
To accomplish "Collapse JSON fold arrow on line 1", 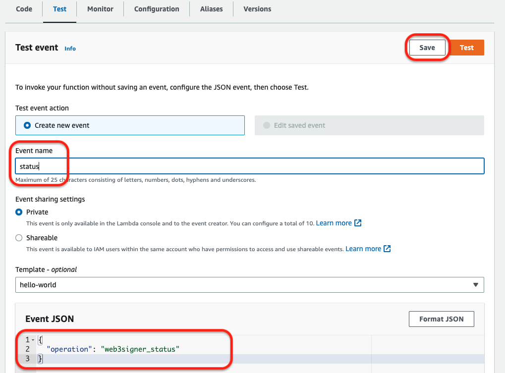I will [x=33, y=340].
